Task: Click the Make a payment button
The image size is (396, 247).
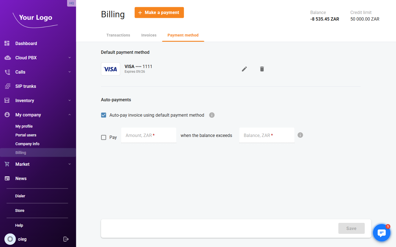Action: (159, 12)
